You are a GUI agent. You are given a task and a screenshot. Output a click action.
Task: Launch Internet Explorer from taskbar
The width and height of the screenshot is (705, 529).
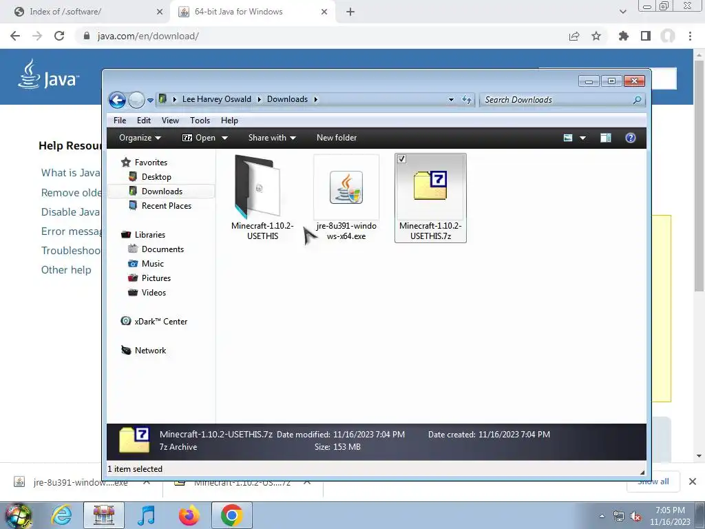point(61,515)
